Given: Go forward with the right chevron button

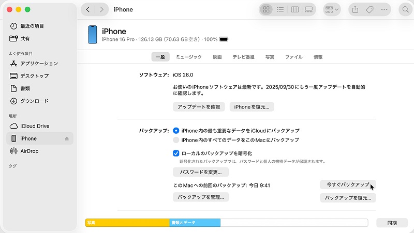Looking at the screenshot, I should (x=101, y=10).
